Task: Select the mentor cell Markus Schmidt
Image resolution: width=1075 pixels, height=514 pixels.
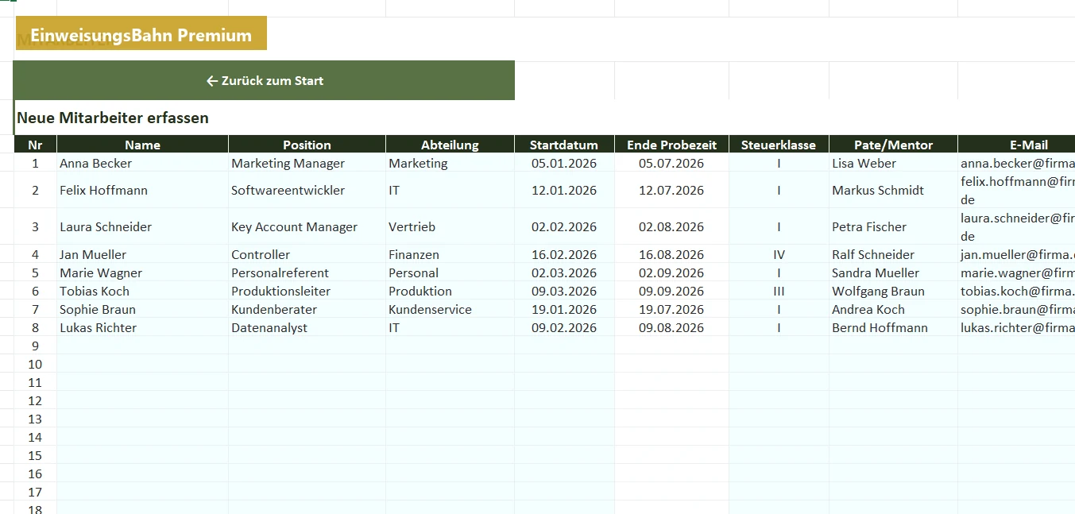Action: [893, 190]
